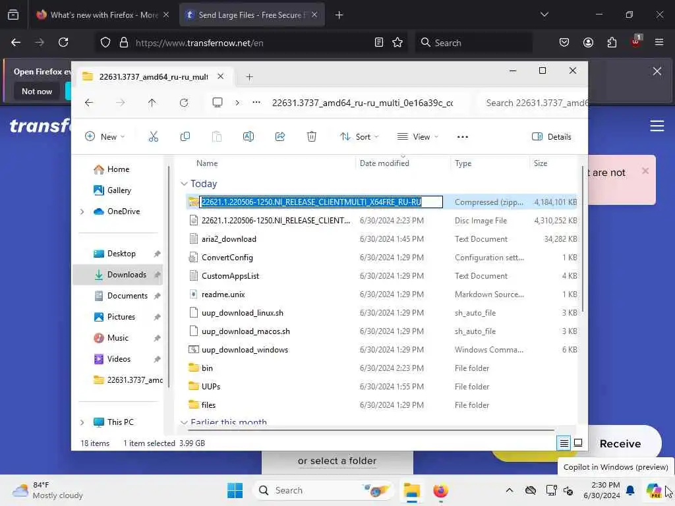The width and height of the screenshot is (675, 506).
Task: Click the This PC monitor icon in address bar
Action: (x=218, y=103)
